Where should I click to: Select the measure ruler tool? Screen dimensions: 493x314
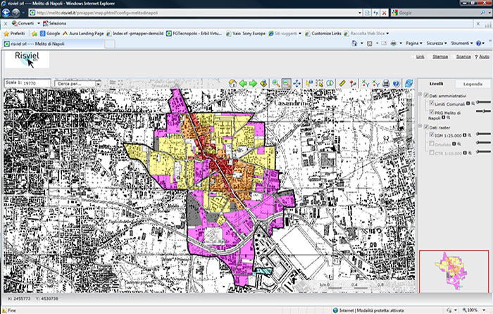(342, 83)
